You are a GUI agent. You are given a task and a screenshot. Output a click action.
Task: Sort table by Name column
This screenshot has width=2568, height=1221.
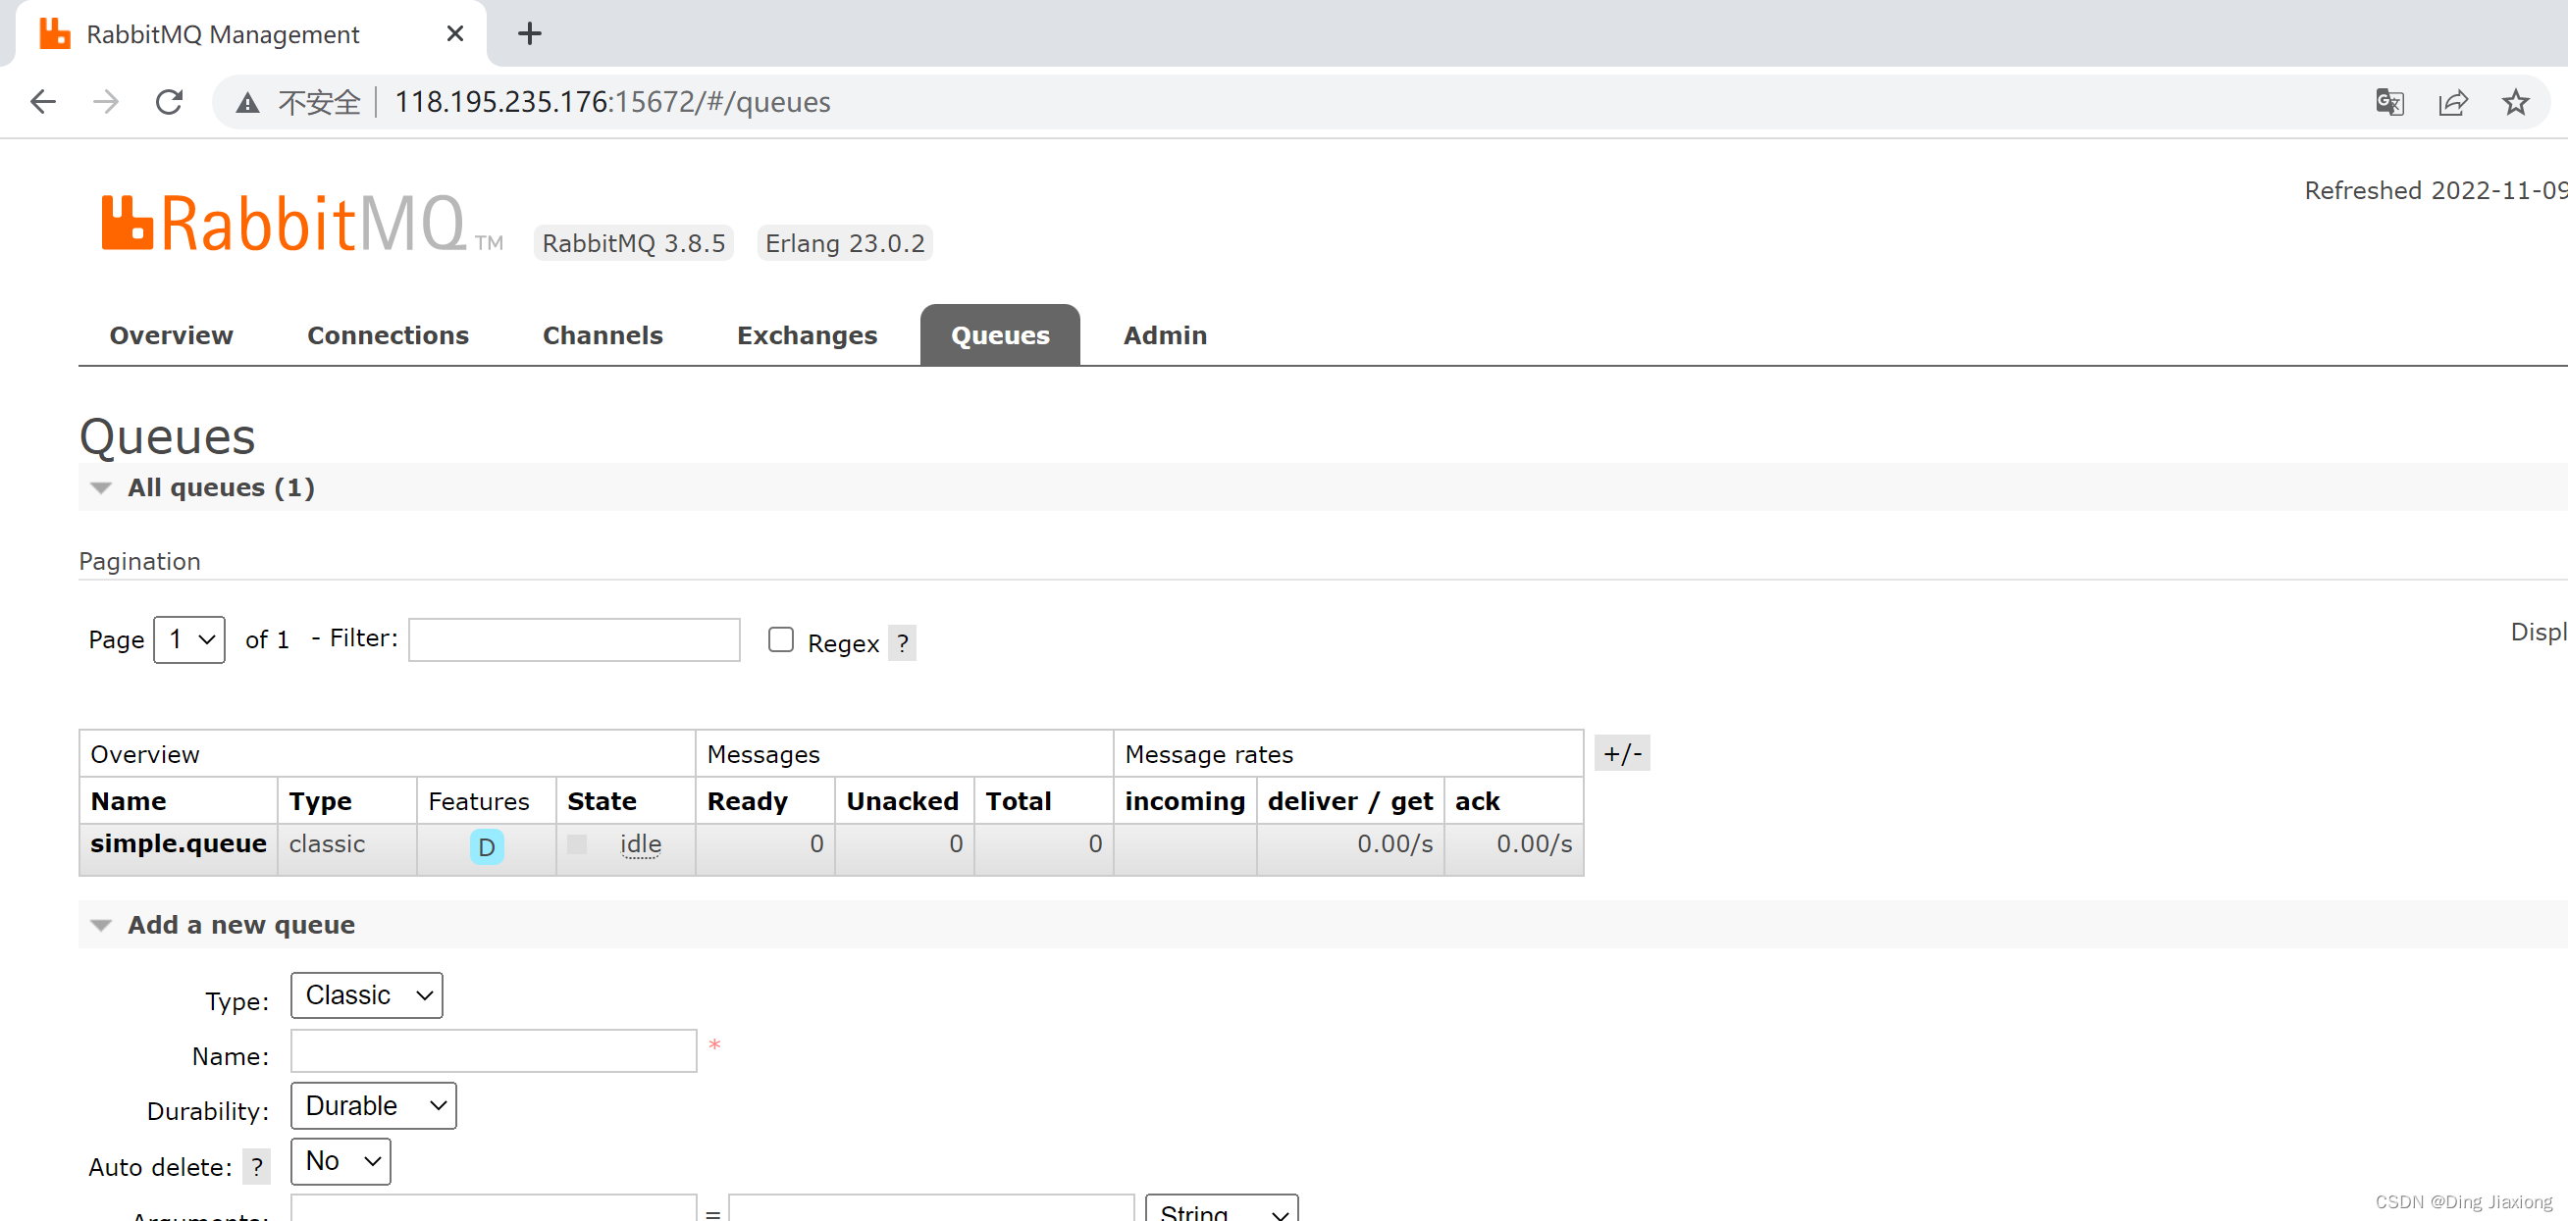(129, 801)
